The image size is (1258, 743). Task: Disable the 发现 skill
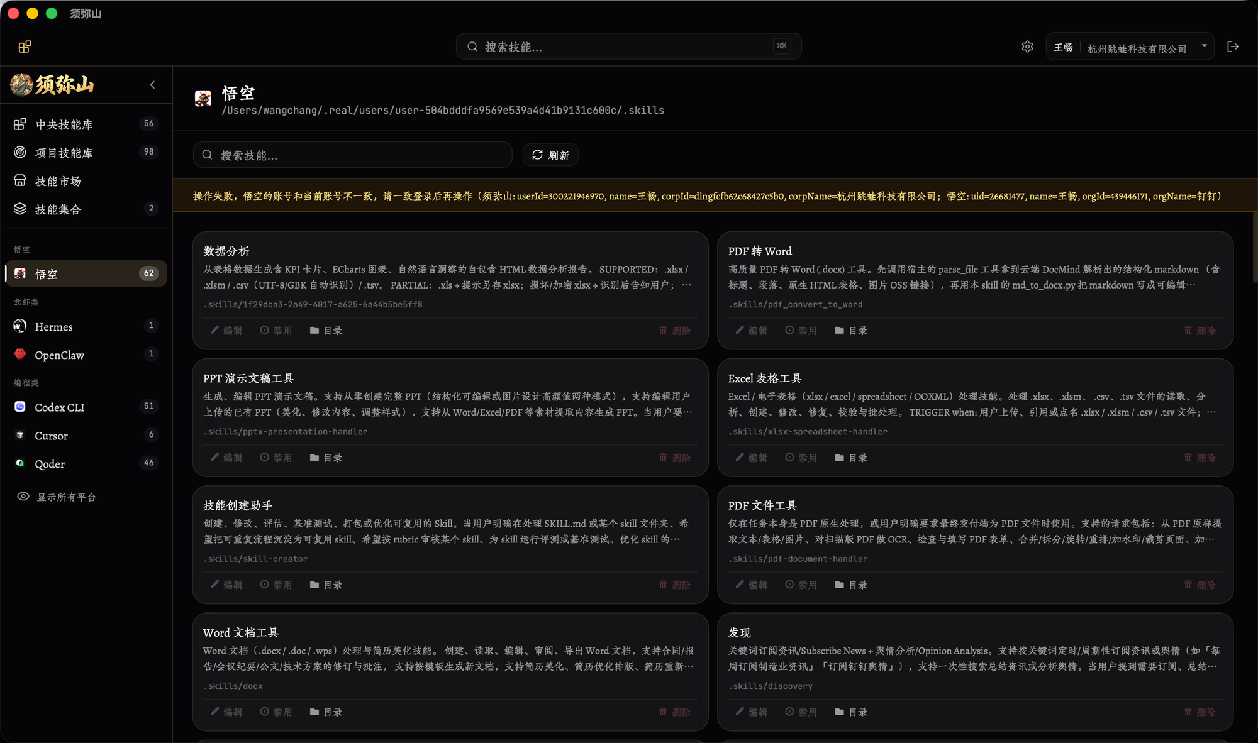click(801, 712)
